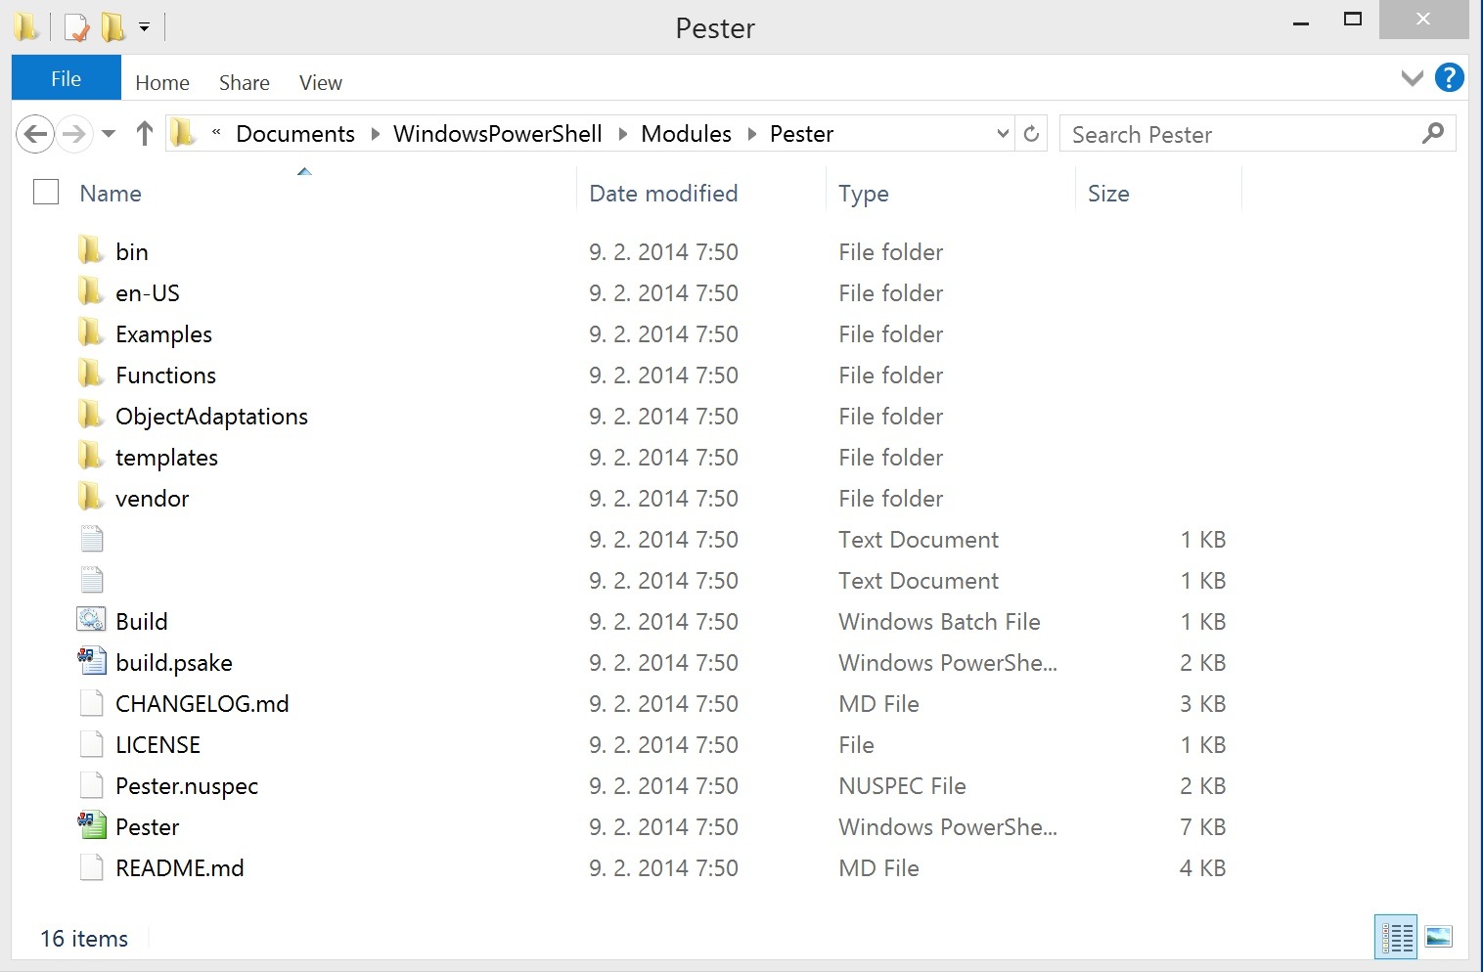This screenshot has width=1483, height=972.
Task: Switch to Large icons view layout
Action: [x=1438, y=938]
